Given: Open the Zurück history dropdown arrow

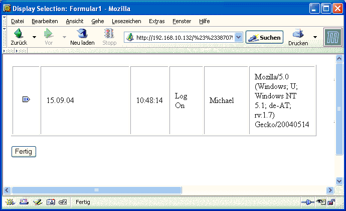Looking at the screenshot, I should coord(34,37).
